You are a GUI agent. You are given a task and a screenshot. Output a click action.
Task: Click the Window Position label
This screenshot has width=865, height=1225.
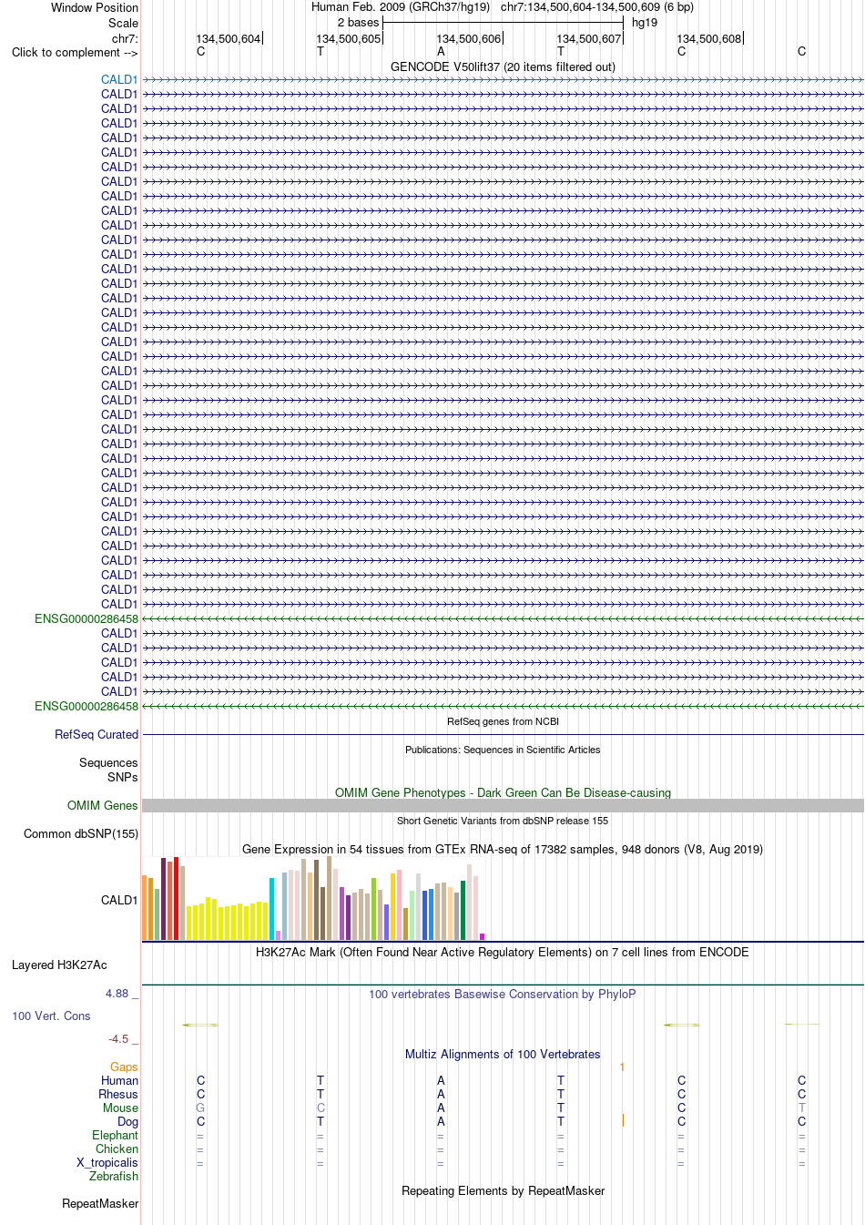click(95, 7)
